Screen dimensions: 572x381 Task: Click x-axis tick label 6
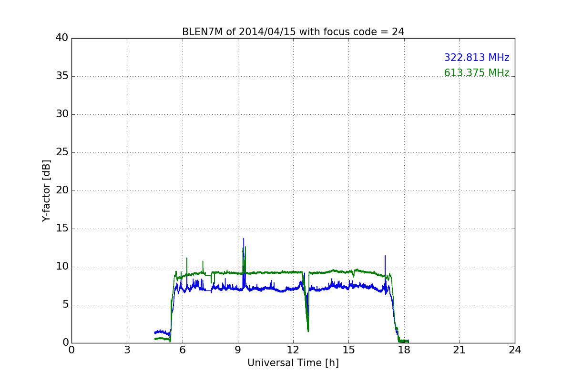pyautogui.click(x=183, y=350)
